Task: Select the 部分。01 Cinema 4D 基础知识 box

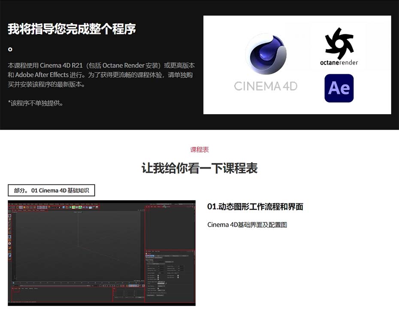Action: pos(51,191)
